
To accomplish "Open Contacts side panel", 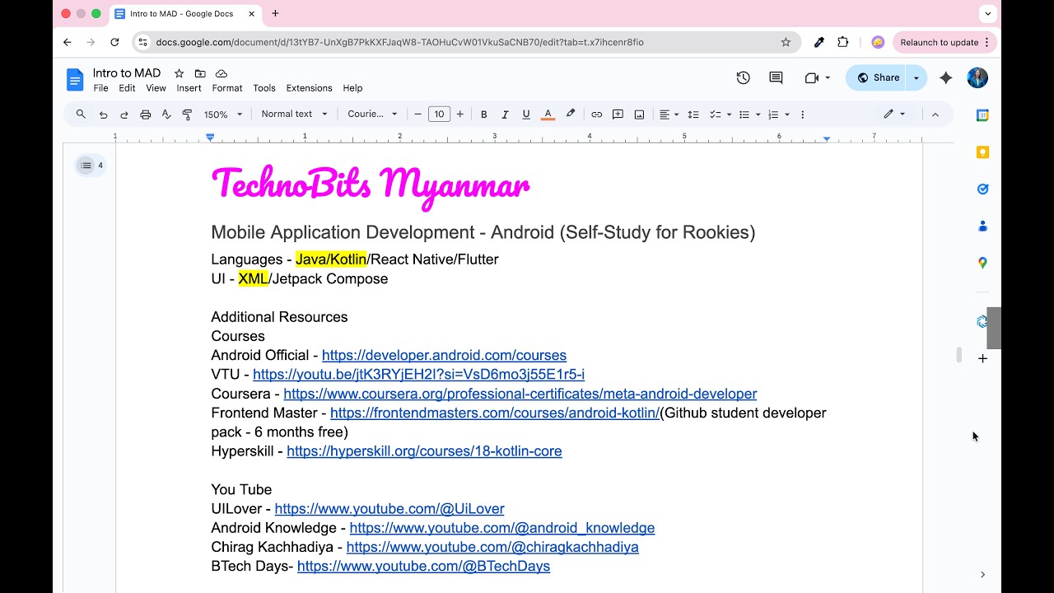I will point(982,226).
